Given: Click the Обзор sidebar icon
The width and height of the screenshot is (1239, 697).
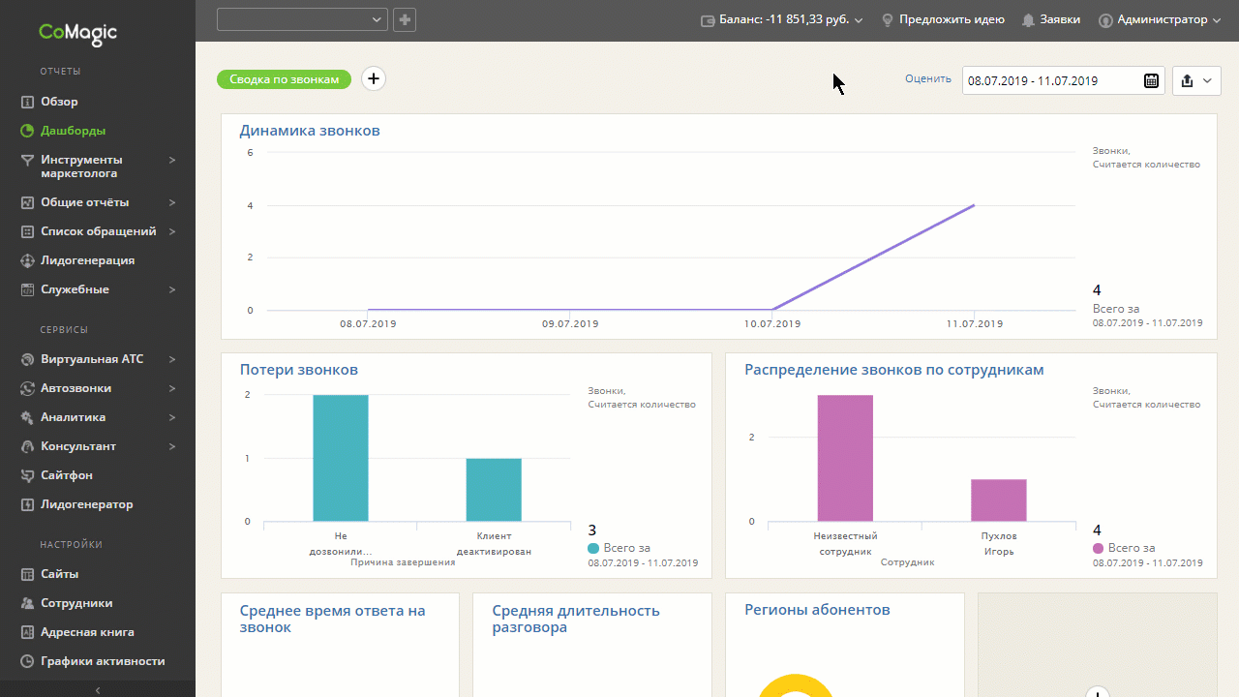Looking at the screenshot, I should pyautogui.click(x=27, y=102).
